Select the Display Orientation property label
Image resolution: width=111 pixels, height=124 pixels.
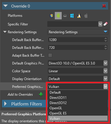pyautogui.click(x=27, y=79)
